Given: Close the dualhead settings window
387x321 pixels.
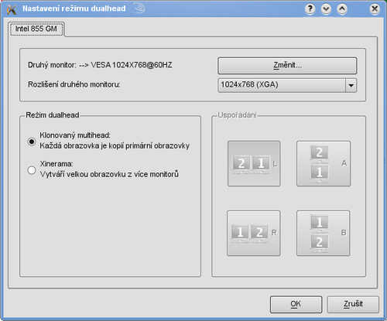Looking at the screenshot, I should point(375,9).
